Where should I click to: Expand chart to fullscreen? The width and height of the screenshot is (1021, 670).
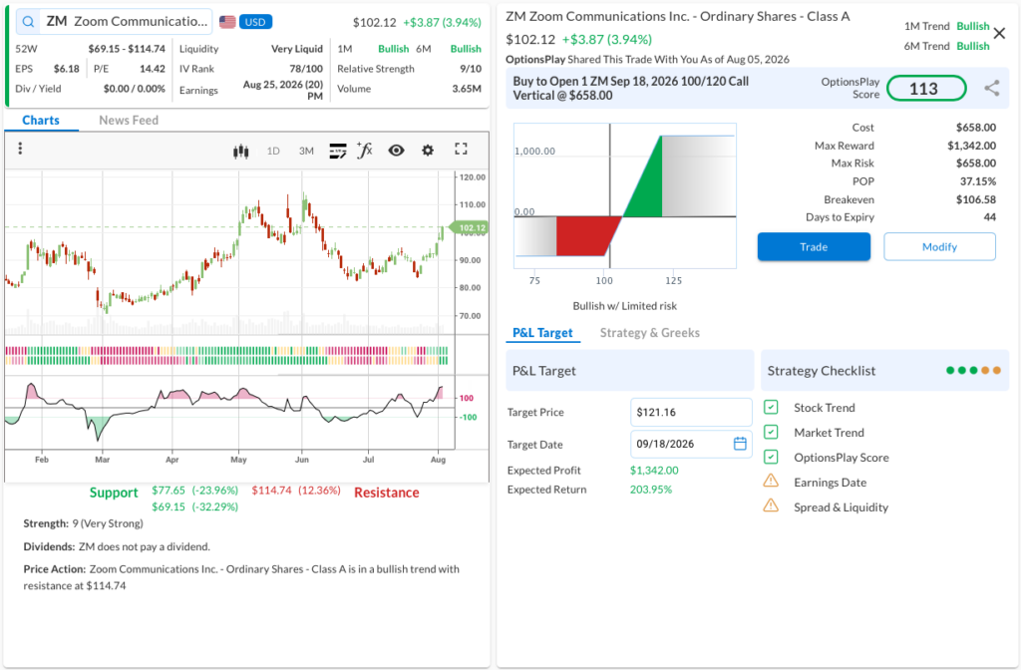[x=461, y=150]
